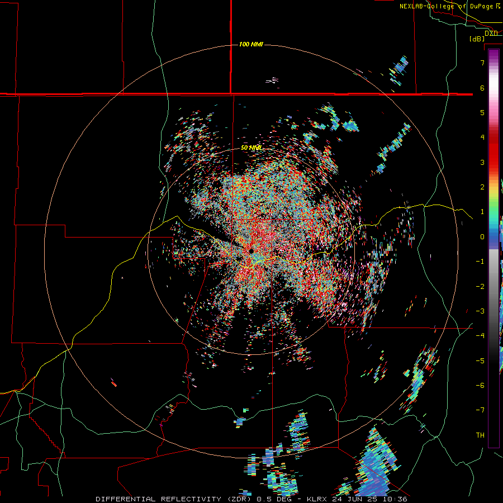
Task: Select the -4 value on the dB scale
Action: pyautogui.click(x=480, y=335)
